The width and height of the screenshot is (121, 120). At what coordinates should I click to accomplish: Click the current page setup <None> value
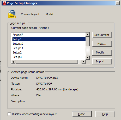pyautogui.click(x=44, y=28)
